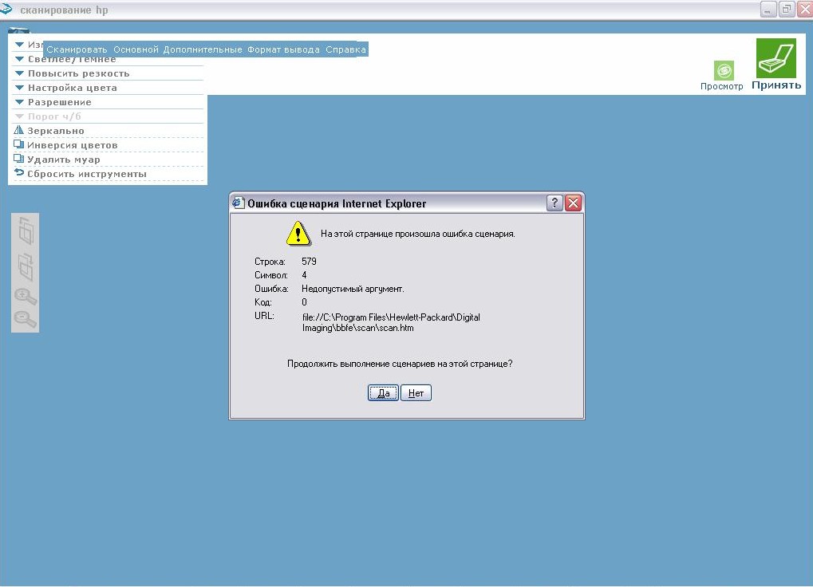This screenshot has height=587, width=813.
Task: Click the Код: label in the dialog
Action: [262, 302]
